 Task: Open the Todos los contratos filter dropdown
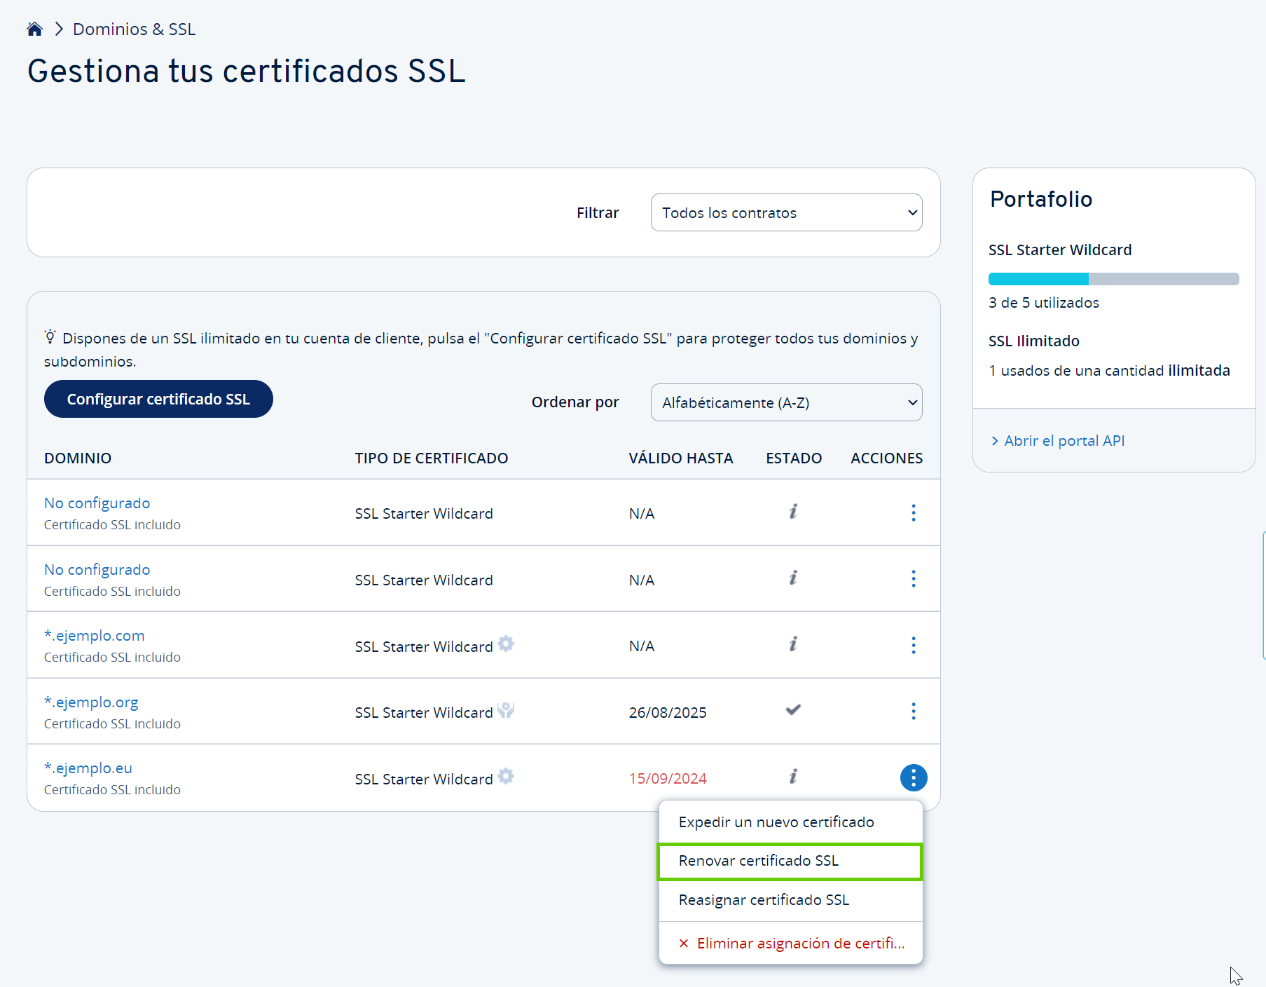click(786, 212)
